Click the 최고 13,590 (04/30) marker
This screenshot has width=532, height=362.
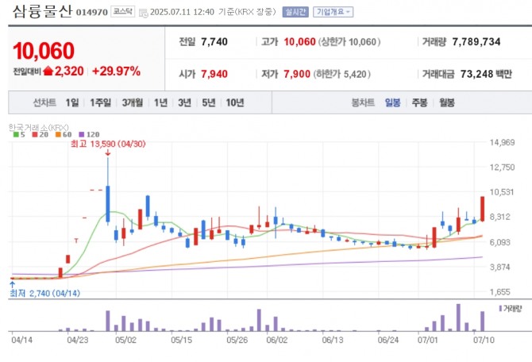pyautogui.click(x=108, y=144)
